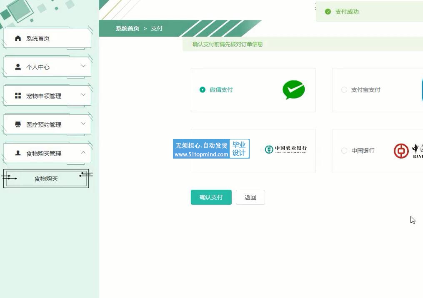Screen dimensions: 423x298
Task: Click the 确认支付前请先核对订单信息 notice text
Action: click(228, 44)
